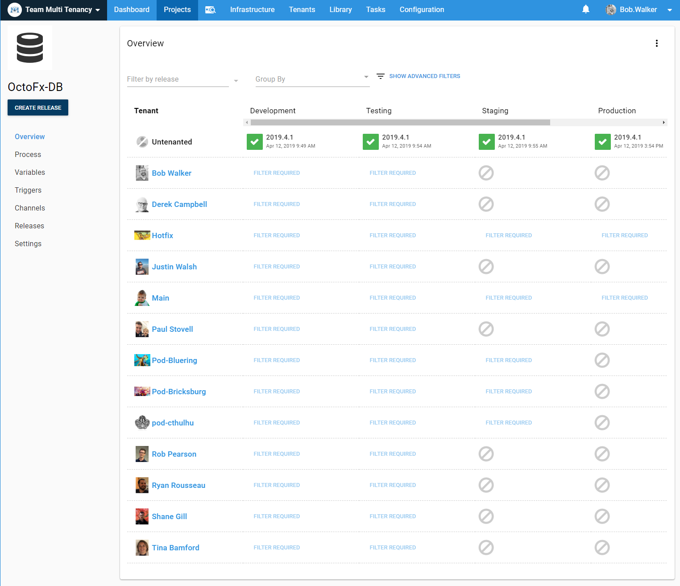Click the green success checkmark under Development

tap(254, 142)
